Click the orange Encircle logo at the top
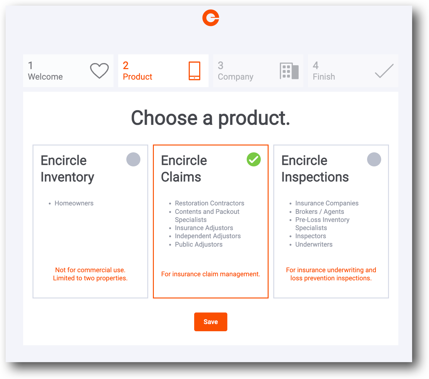The image size is (429, 379). [x=210, y=18]
